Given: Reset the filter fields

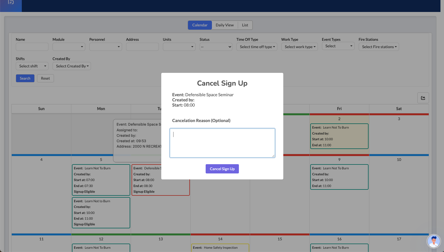Looking at the screenshot, I should (45, 78).
